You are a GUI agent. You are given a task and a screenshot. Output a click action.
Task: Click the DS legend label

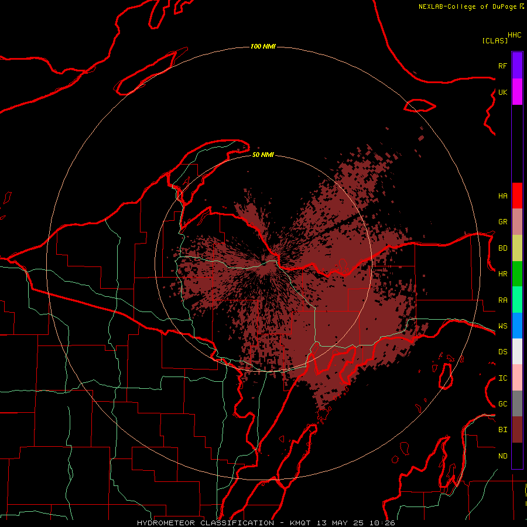[x=502, y=352]
